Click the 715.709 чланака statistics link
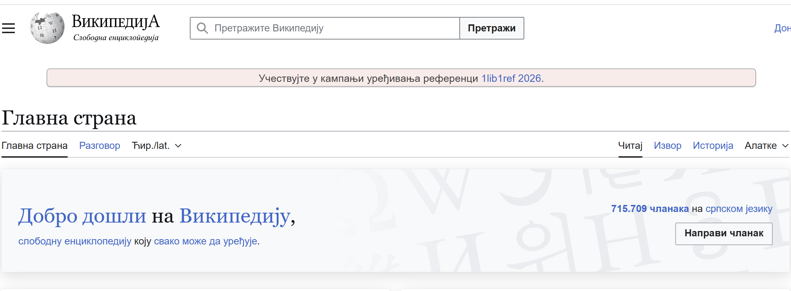791x291 pixels. 650,209
